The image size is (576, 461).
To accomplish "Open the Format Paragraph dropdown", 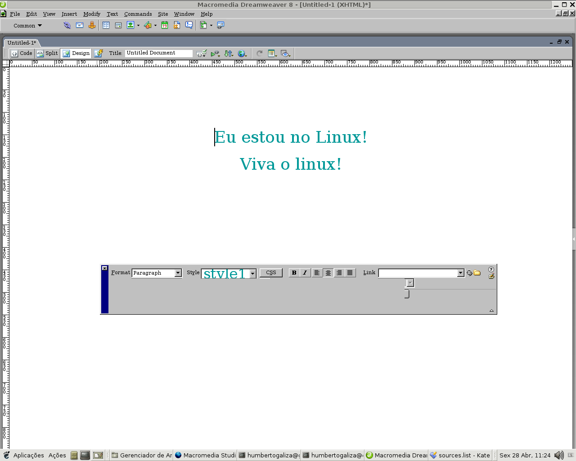I will (178, 273).
